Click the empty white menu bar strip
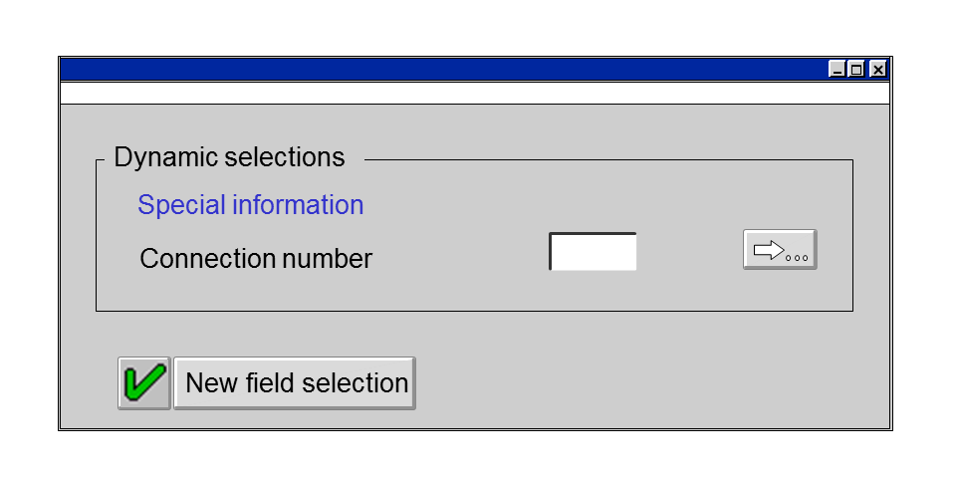 (x=474, y=93)
